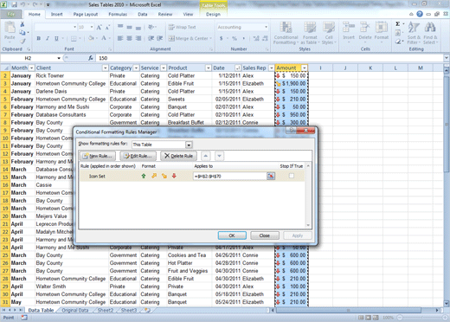Click OK in Rules Manager dialog
This screenshot has width=450, height=322.
(232, 235)
